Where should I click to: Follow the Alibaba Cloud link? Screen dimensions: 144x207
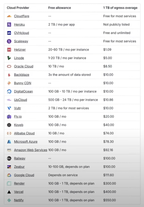[x=24, y=133]
